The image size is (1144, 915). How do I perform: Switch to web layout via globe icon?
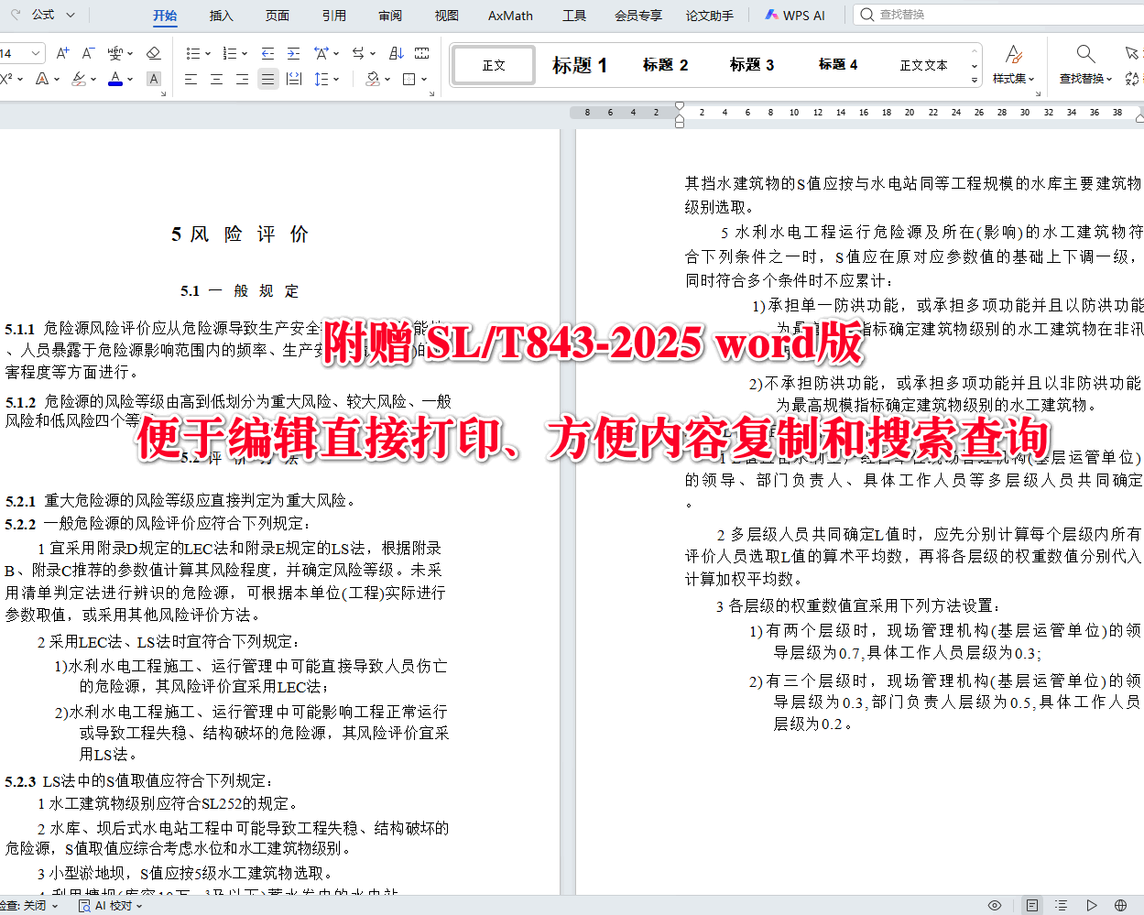pyautogui.click(x=1121, y=904)
